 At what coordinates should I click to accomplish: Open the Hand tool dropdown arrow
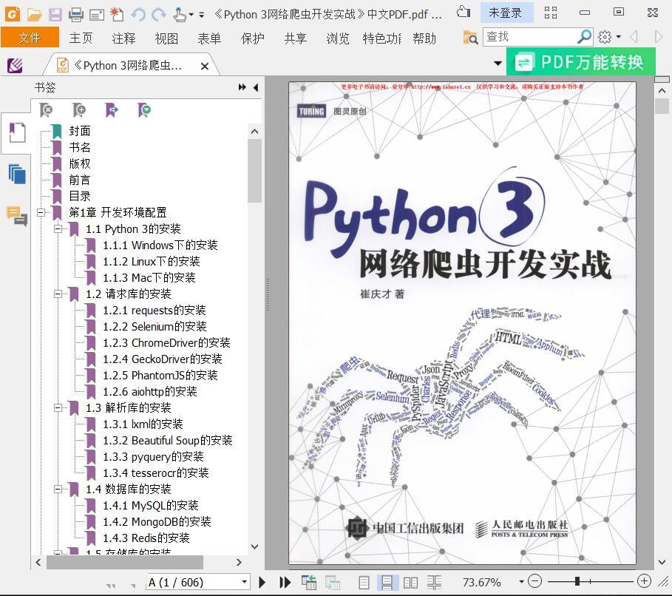(191, 15)
